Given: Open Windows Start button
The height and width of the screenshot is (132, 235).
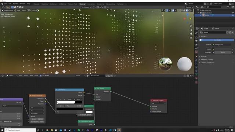Looking at the screenshot, I should tap(2, 130).
